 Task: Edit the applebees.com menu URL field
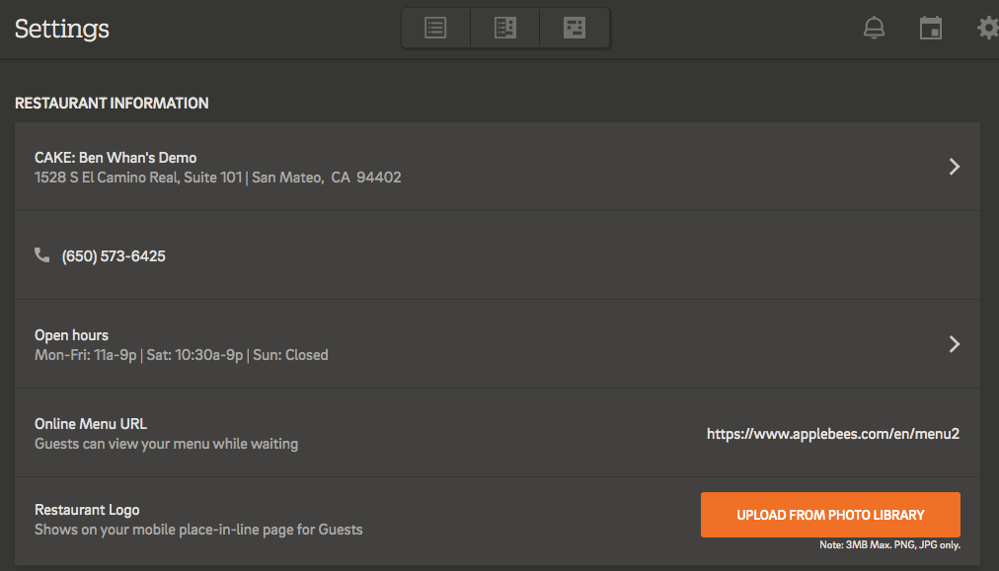tap(833, 434)
